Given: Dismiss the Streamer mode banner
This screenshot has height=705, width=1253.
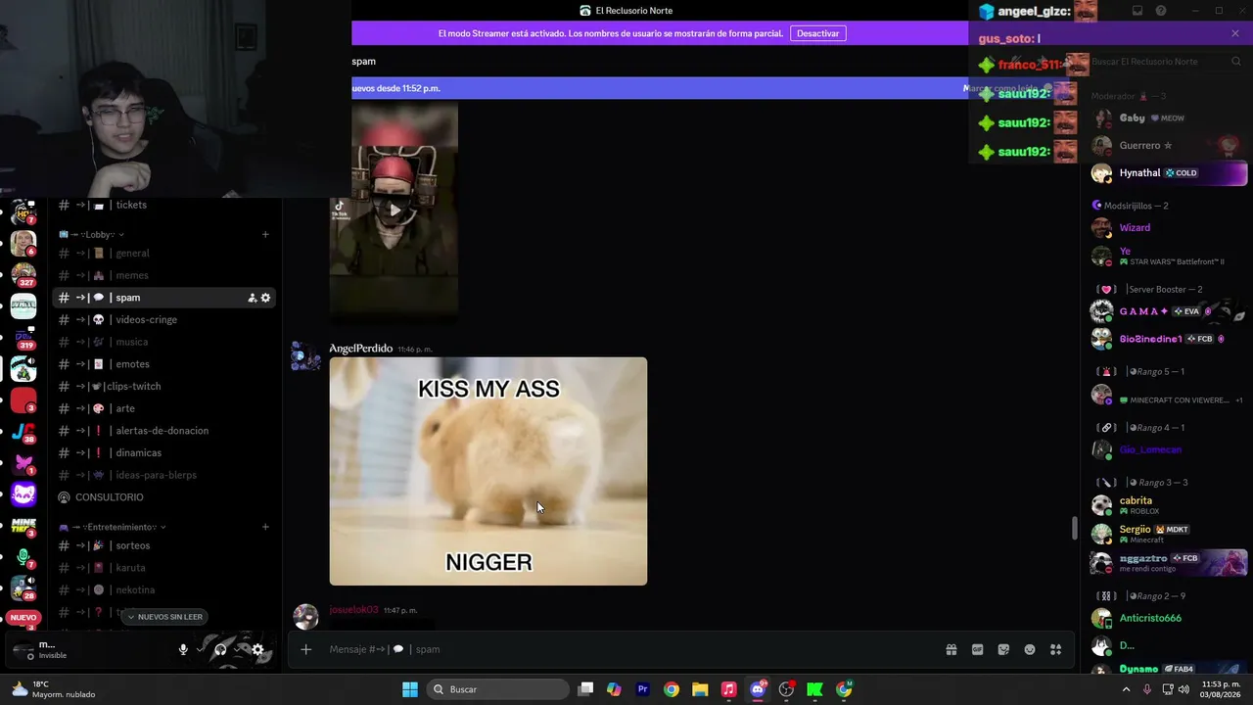Looking at the screenshot, I should pyautogui.click(x=1235, y=33).
